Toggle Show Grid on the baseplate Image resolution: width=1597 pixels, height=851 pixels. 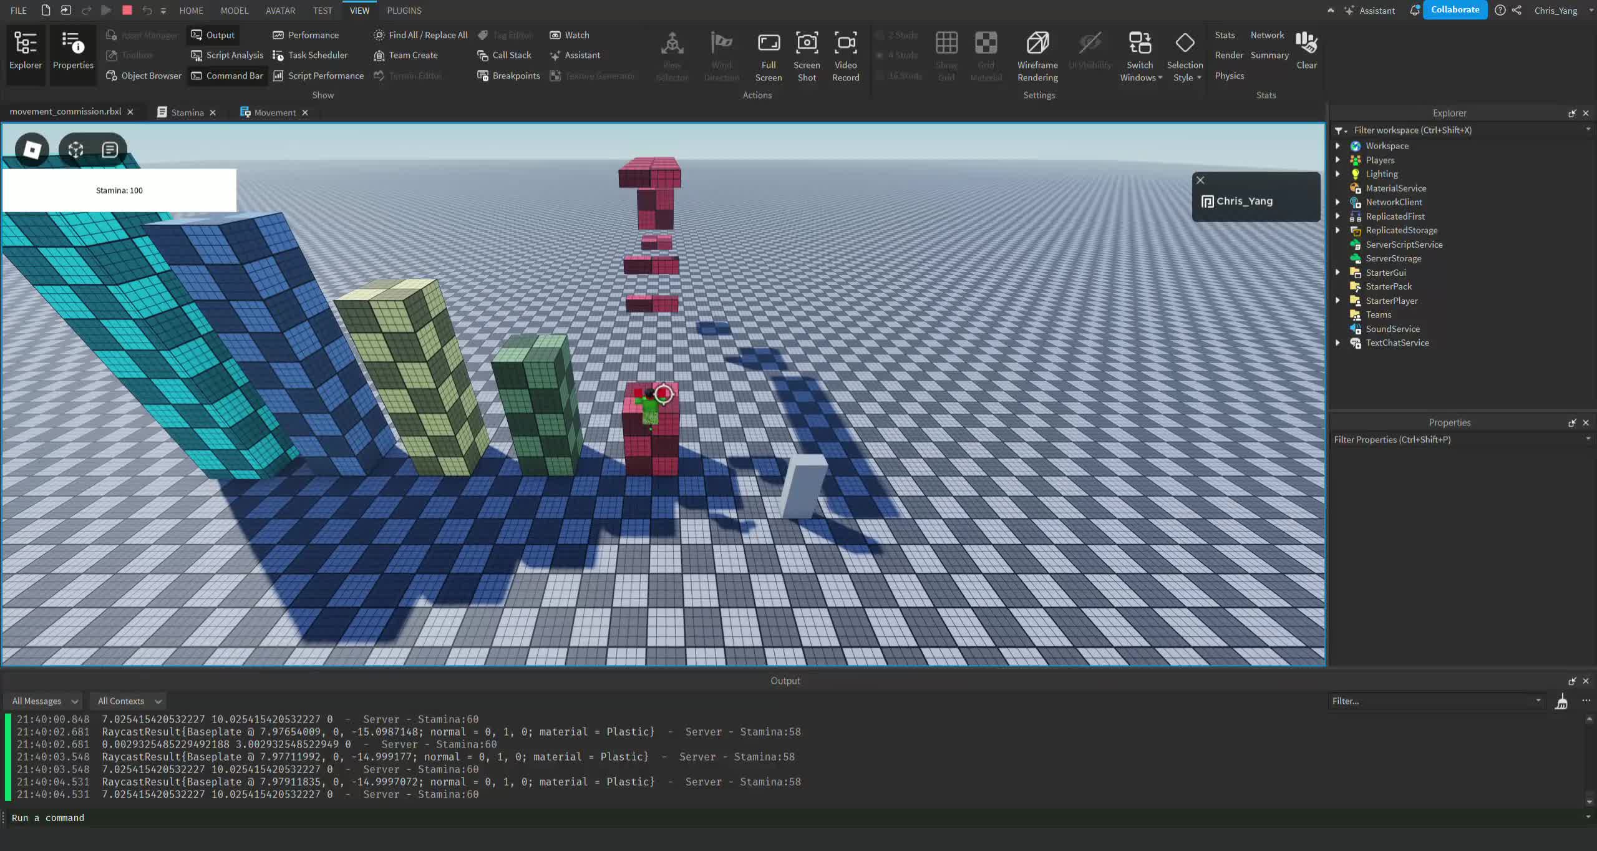[946, 55]
